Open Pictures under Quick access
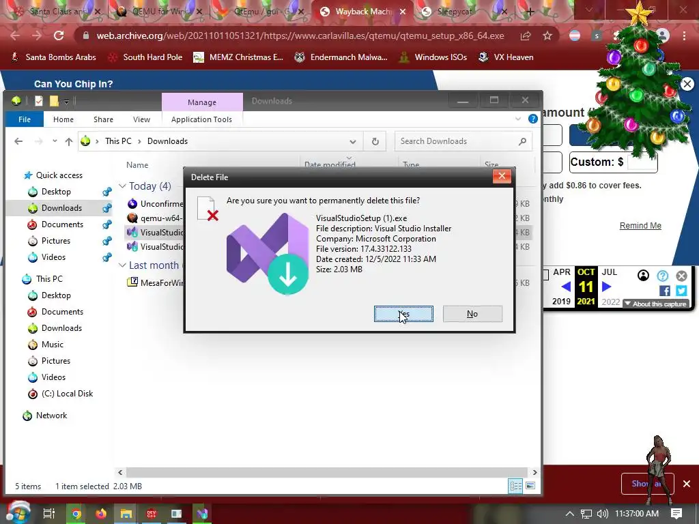Image resolution: width=699 pixels, height=524 pixels. pyautogui.click(x=56, y=241)
